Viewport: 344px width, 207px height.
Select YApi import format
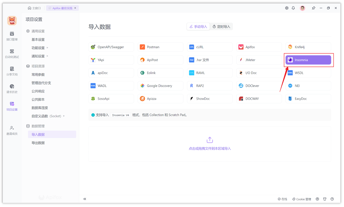click(111, 60)
